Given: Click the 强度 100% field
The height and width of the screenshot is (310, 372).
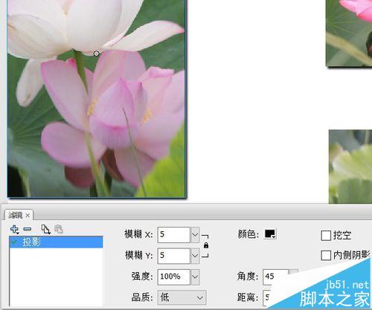Looking at the screenshot, I should (173, 277).
